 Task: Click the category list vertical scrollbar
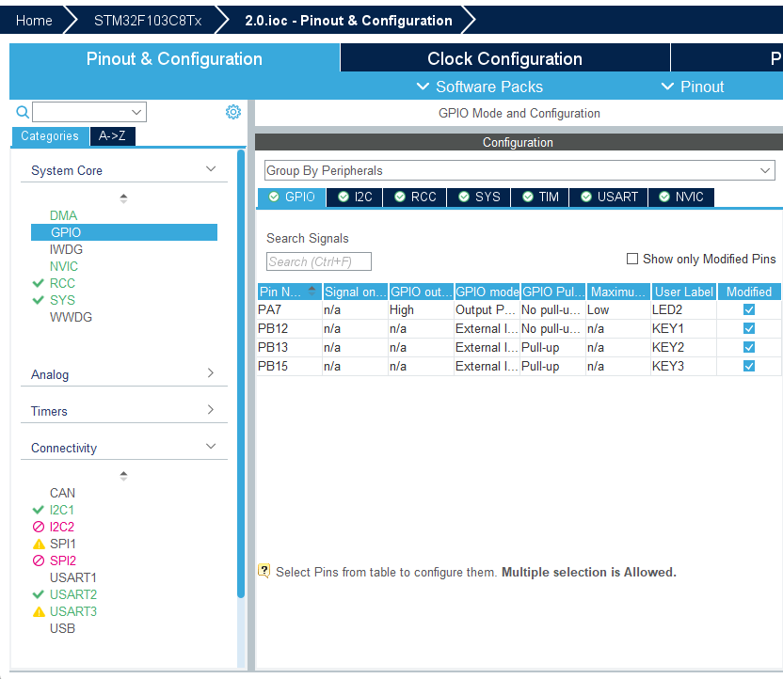point(241,373)
